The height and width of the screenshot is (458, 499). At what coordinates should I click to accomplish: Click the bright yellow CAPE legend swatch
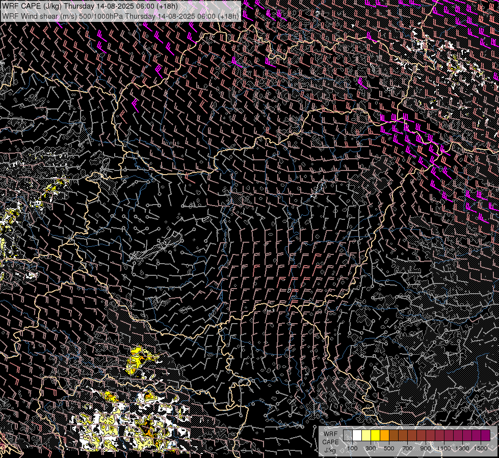pyautogui.click(x=376, y=435)
